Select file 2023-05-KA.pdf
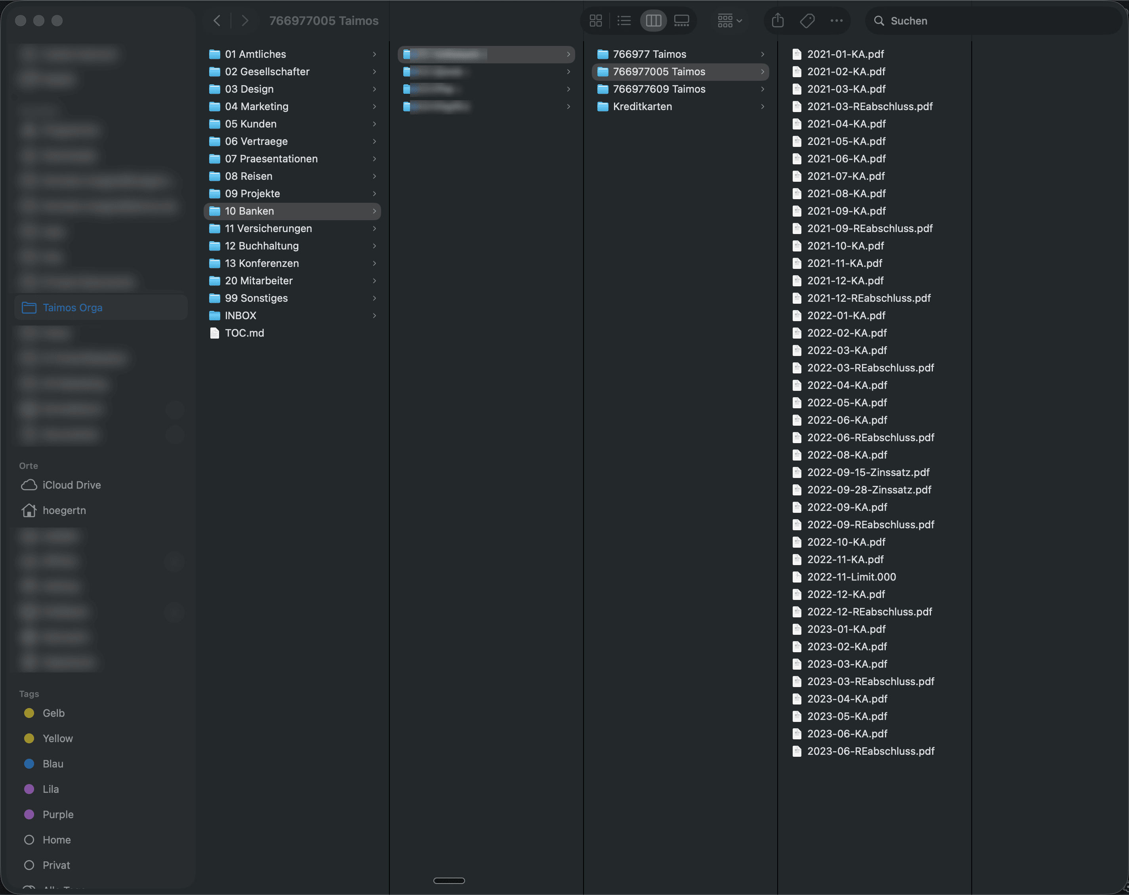 [x=875, y=716]
